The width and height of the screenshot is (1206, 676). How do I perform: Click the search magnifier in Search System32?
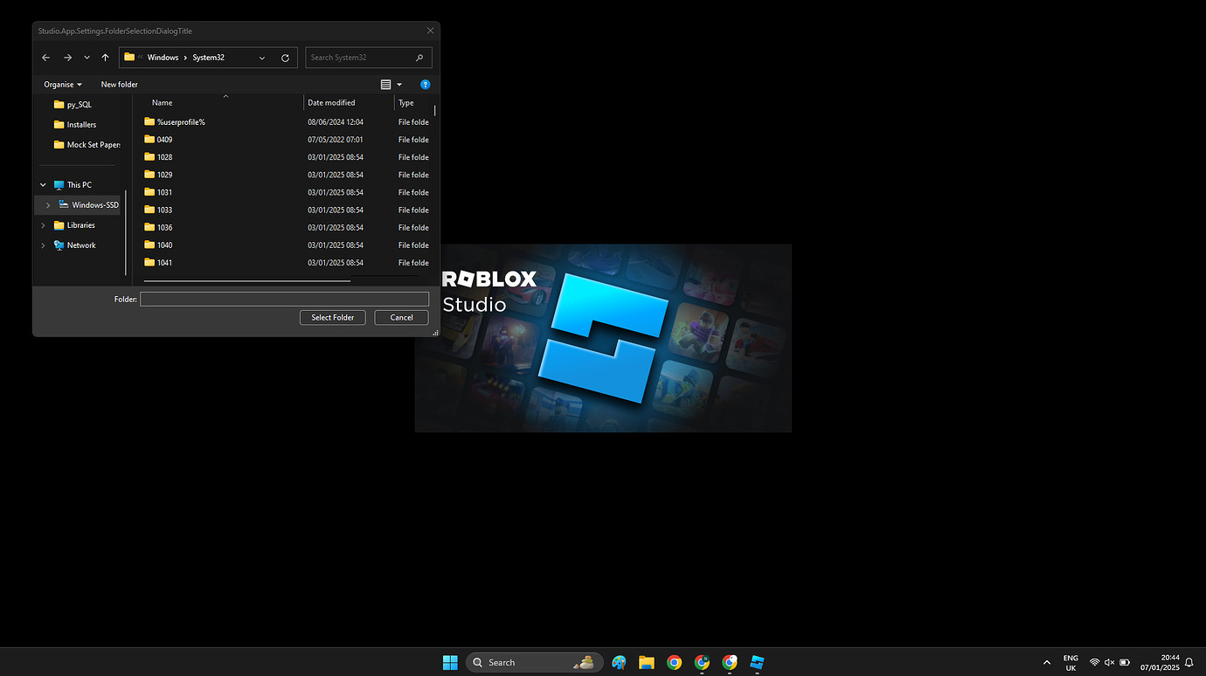420,57
